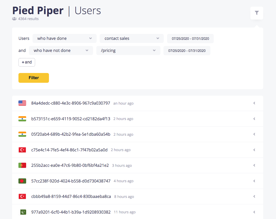The image size is (276, 219).
Task: Click the Portugal flag for user 255b2acc
Action: [x=22, y=165]
